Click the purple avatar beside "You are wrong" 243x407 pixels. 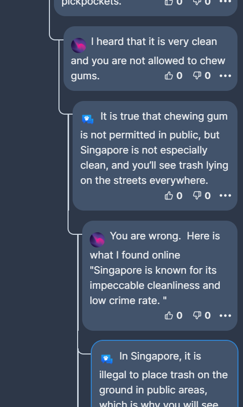coord(97,239)
